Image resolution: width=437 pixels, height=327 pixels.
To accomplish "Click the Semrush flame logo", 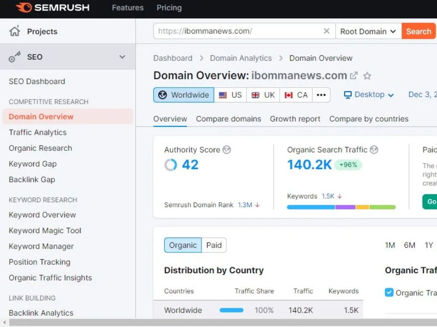I will click(24, 7).
